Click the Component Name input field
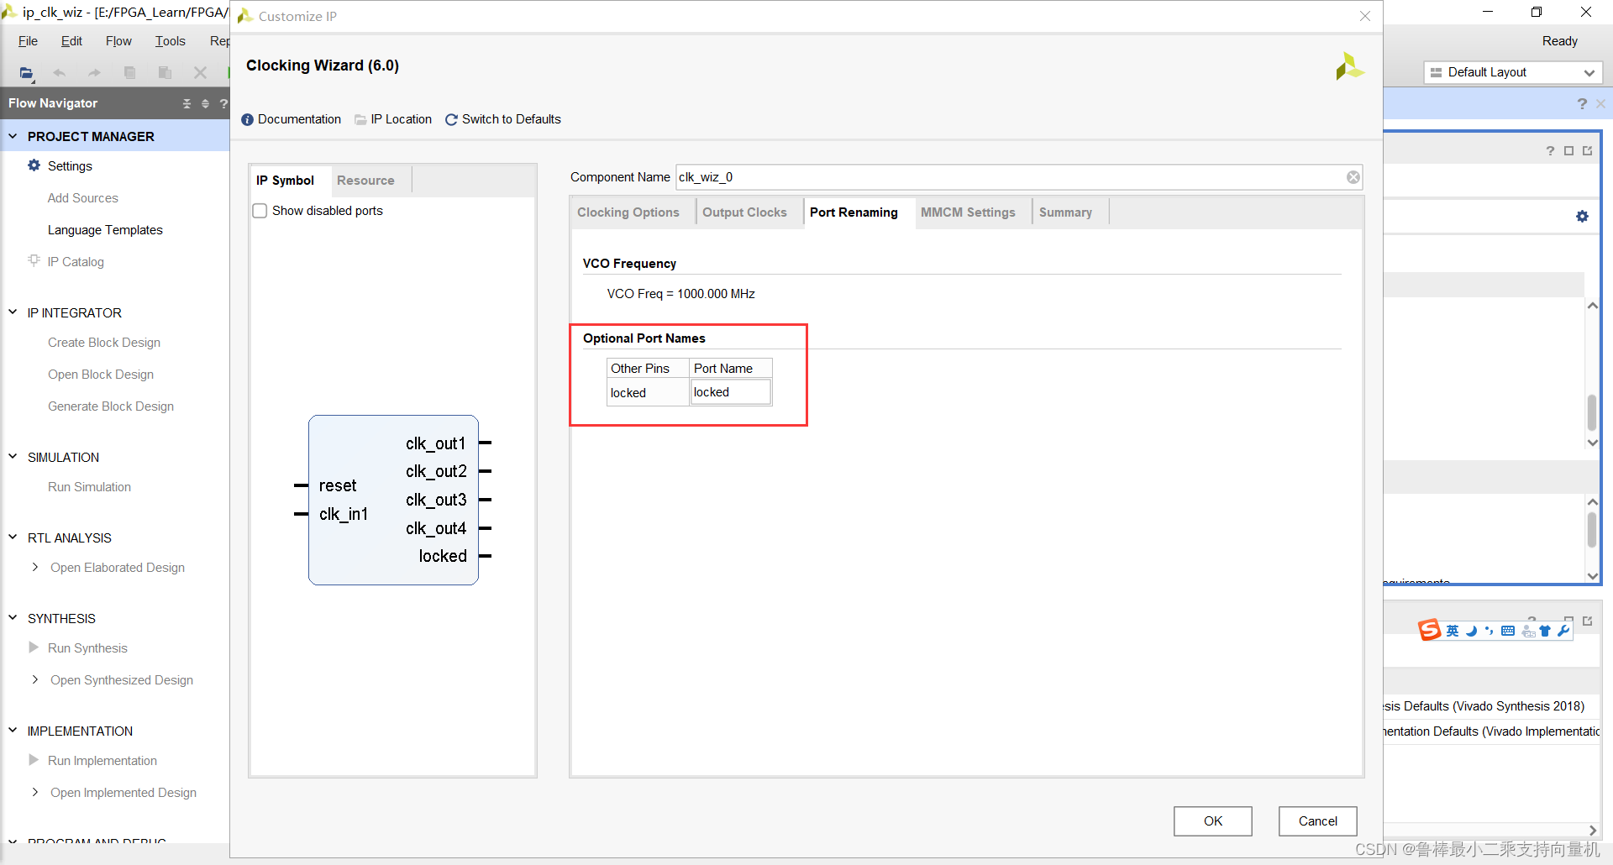This screenshot has height=865, width=1613. pyautogui.click(x=1018, y=177)
